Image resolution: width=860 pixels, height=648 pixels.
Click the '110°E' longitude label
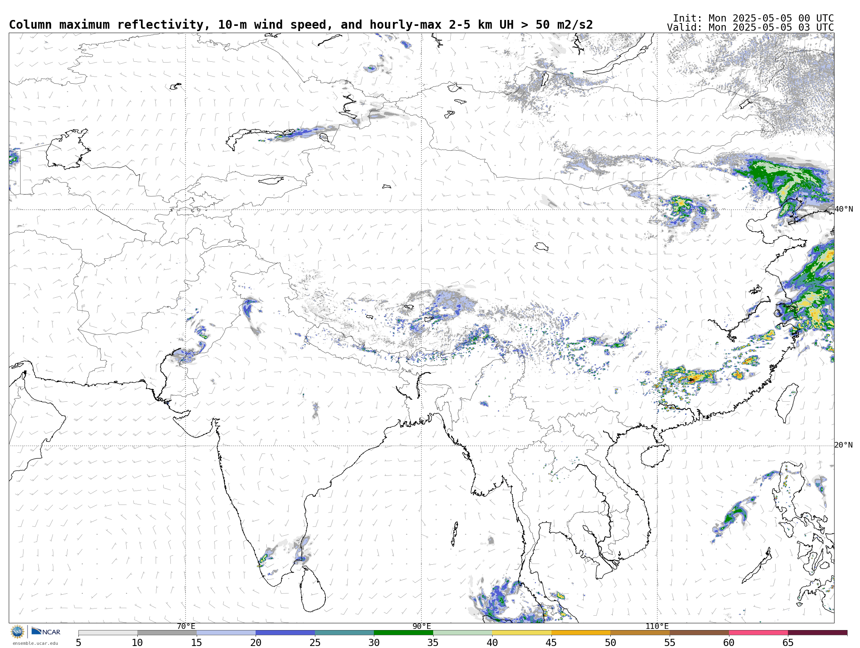coord(657,626)
